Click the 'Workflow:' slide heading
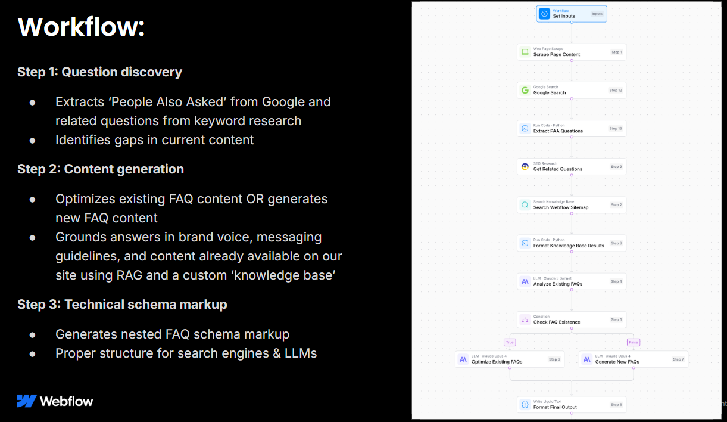Image resolution: width=727 pixels, height=422 pixels. (x=81, y=27)
